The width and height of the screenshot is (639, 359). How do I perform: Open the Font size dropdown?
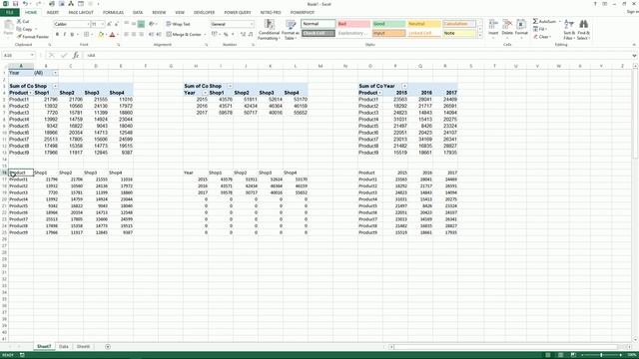point(102,24)
